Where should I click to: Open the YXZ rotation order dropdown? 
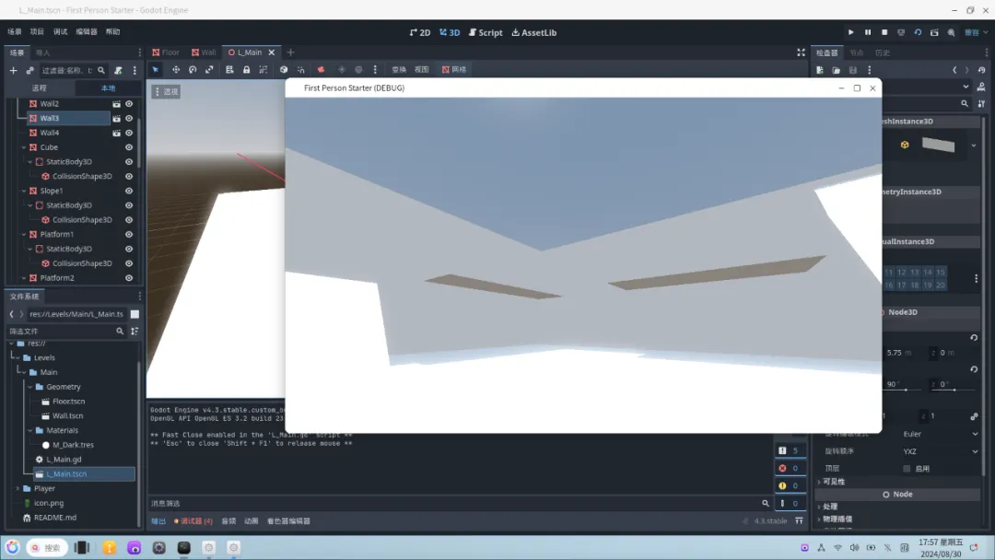pyautogui.click(x=940, y=451)
